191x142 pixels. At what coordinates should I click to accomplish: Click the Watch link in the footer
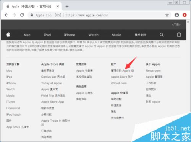pyautogui.click(x=11, y=89)
